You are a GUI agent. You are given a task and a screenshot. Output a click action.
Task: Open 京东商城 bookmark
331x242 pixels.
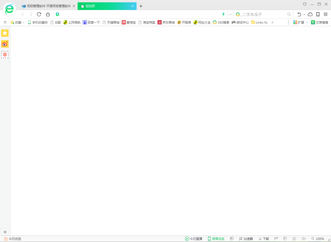pos(166,23)
